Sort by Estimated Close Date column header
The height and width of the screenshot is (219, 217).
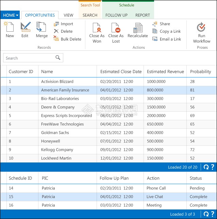pyautogui.click(x=121, y=72)
